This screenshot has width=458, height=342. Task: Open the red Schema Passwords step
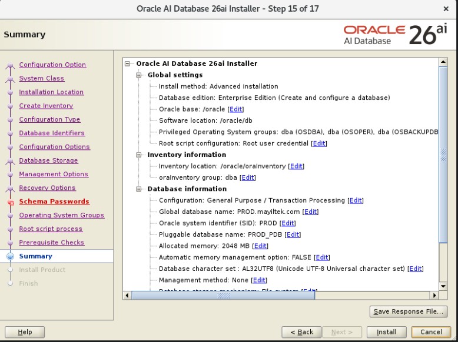point(54,202)
